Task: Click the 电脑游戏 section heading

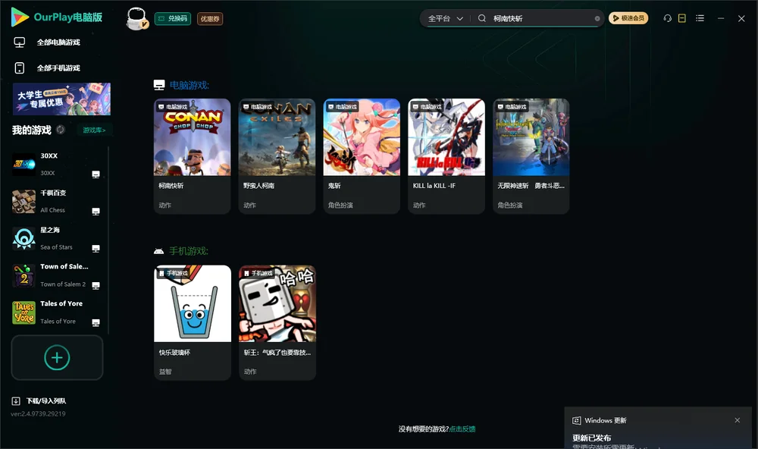Action: (x=189, y=85)
